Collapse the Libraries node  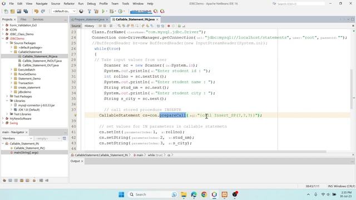(x=7, y=101)
